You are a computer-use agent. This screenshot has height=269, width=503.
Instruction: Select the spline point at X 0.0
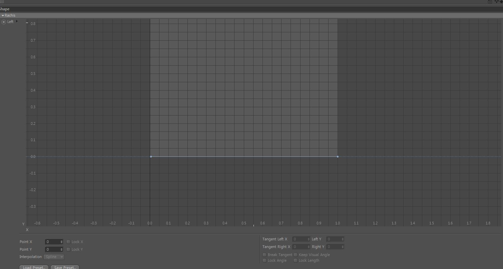point(151,156)
